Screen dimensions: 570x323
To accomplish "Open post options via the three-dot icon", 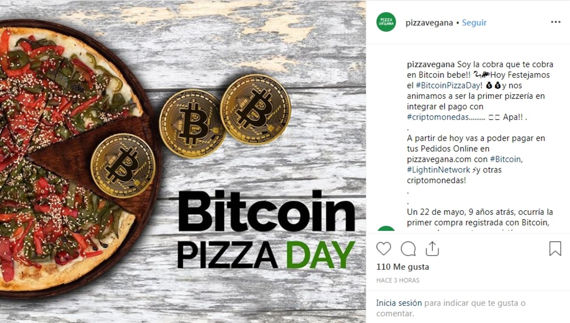I will point(556,21).
